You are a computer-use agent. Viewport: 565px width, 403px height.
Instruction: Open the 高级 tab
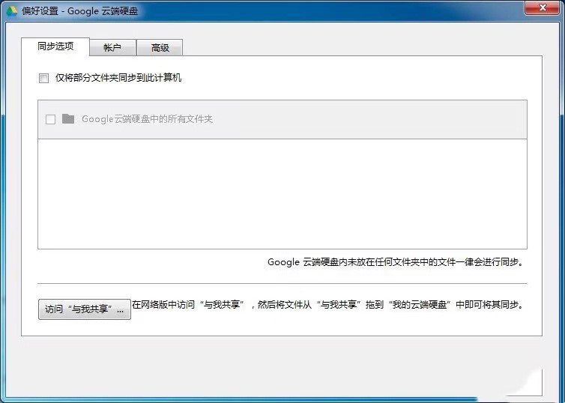[160, 47]
